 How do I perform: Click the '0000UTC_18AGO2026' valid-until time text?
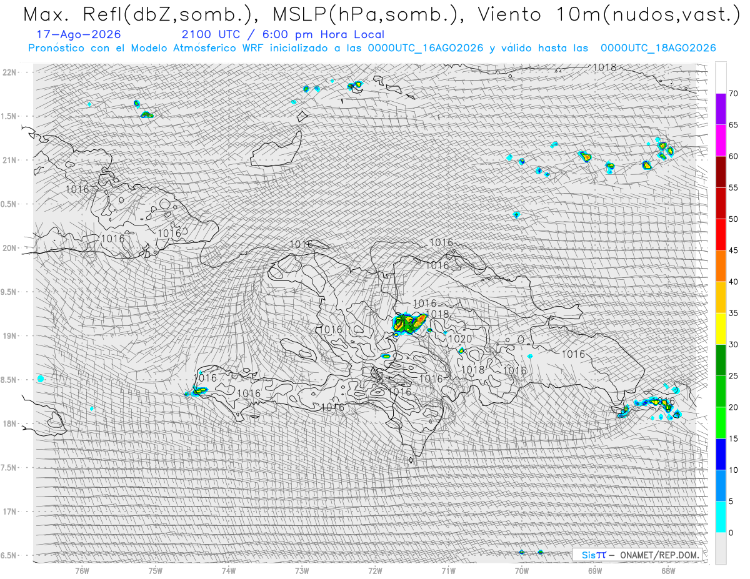[x=658, y=48]
